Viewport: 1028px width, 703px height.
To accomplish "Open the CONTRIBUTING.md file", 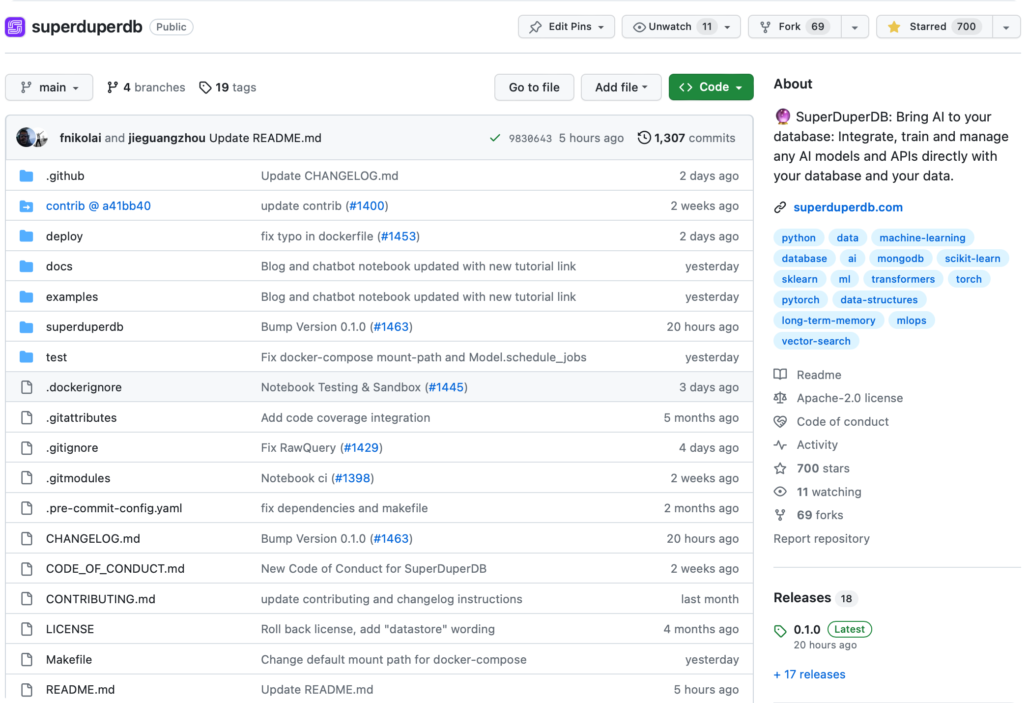I will [100, 599].
